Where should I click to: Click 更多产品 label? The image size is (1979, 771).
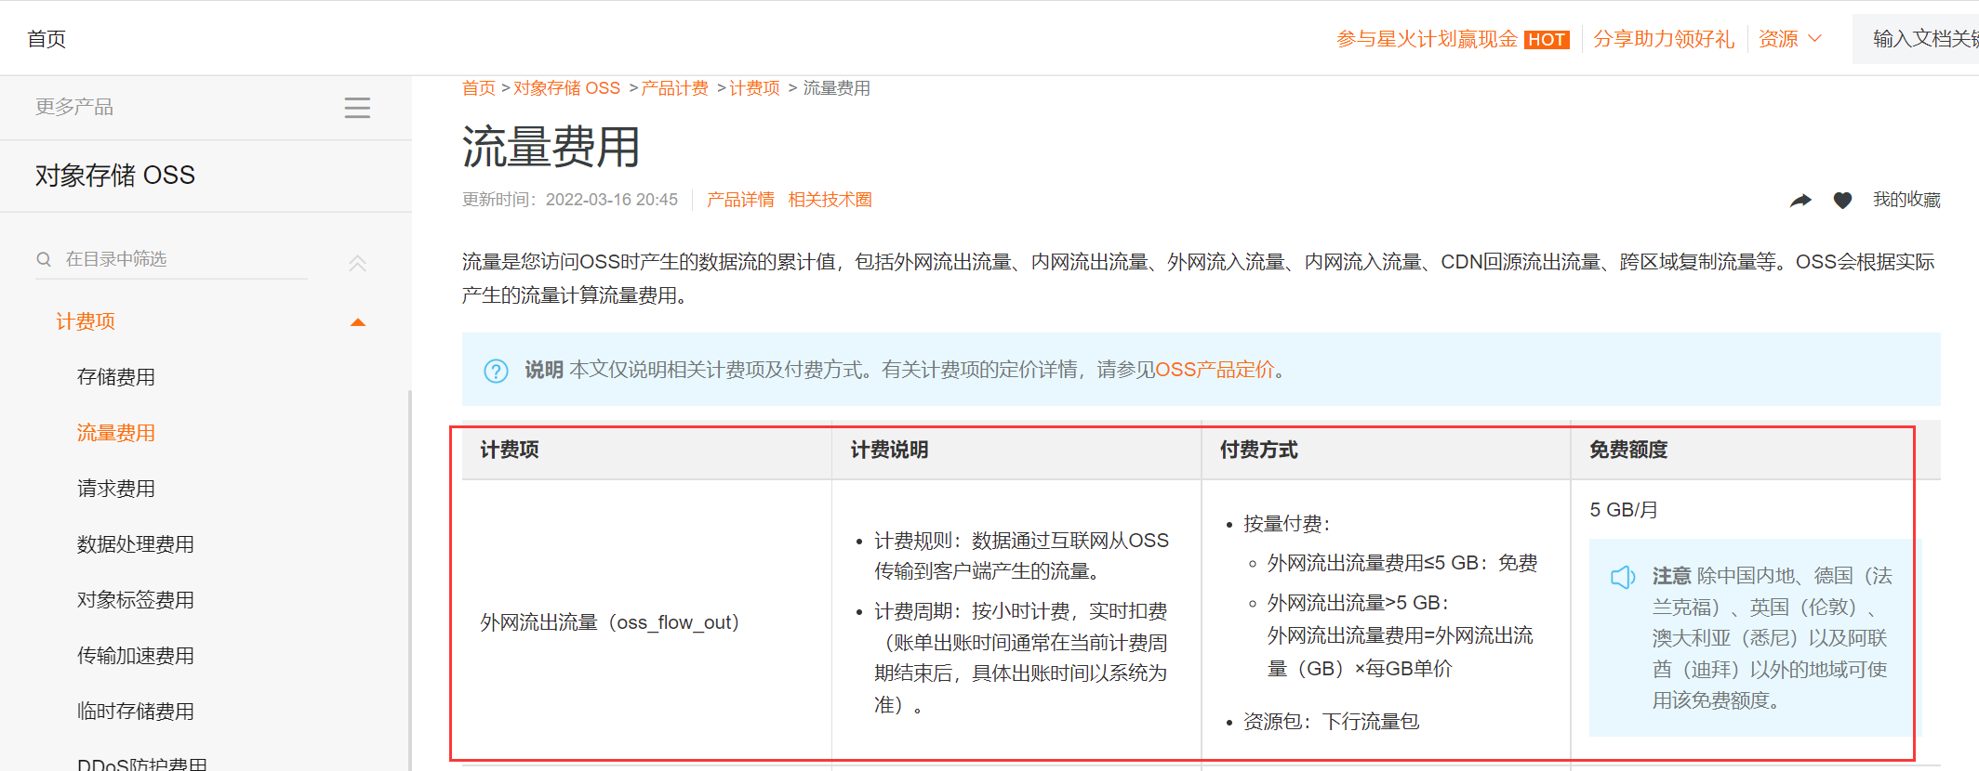click(x=74, y=107)
